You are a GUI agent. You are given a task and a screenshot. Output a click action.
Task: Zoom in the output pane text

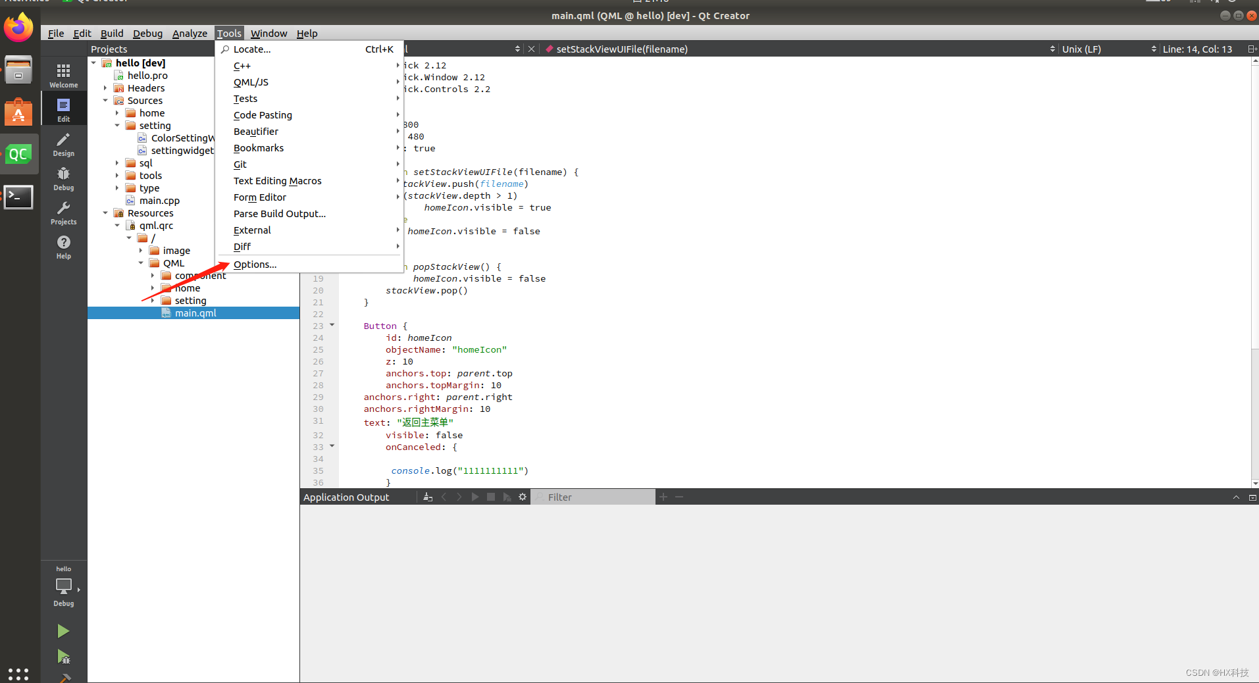[663, 497]
